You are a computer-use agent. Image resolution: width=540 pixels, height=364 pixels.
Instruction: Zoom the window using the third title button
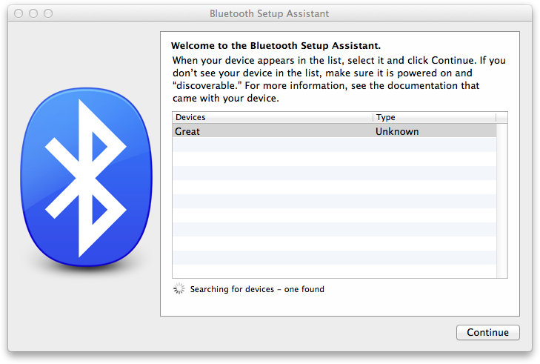coord(48,13)
